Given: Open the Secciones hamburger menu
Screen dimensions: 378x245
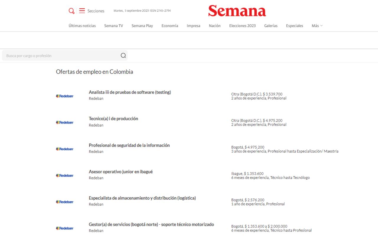Looking at the screenshot, I should [x=82, y=11].
